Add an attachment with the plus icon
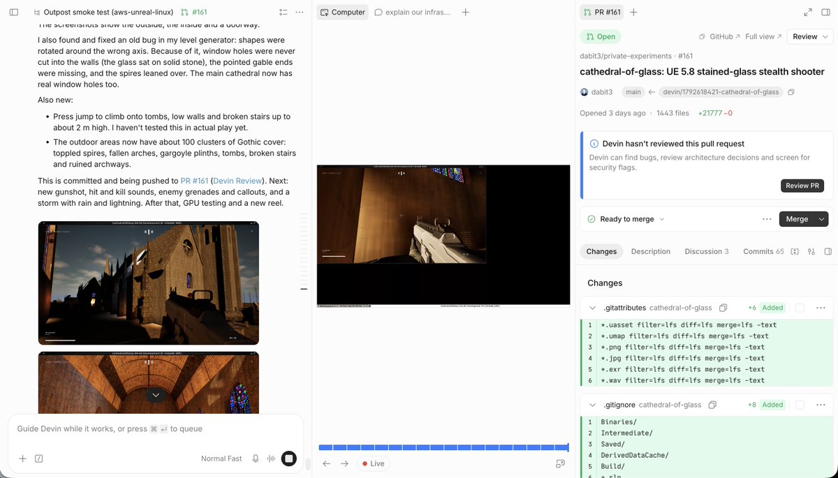The width and height of the screenshot is (838, 478). tap(22, 458)
